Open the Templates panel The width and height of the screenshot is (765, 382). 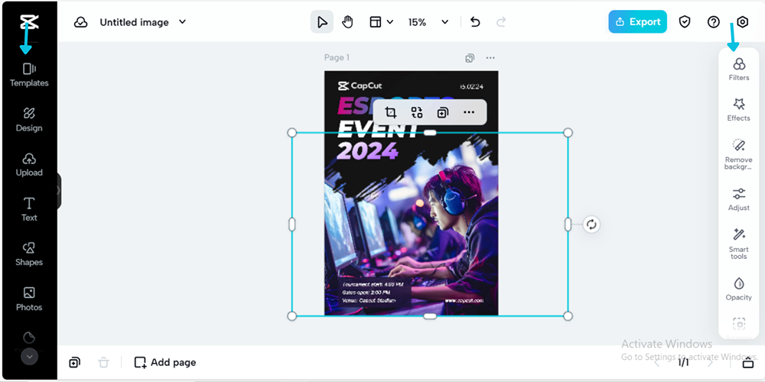coord(29,75)
